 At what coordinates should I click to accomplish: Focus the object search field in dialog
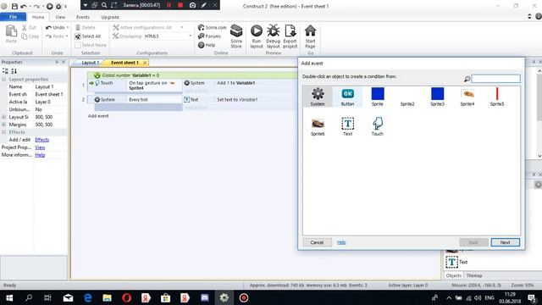tap(495, 79)
